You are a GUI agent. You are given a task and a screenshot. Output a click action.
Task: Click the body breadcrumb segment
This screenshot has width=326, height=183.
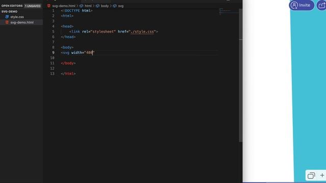[104, 6]
